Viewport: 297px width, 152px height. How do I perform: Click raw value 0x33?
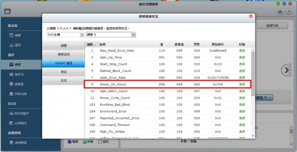(218, 64)
